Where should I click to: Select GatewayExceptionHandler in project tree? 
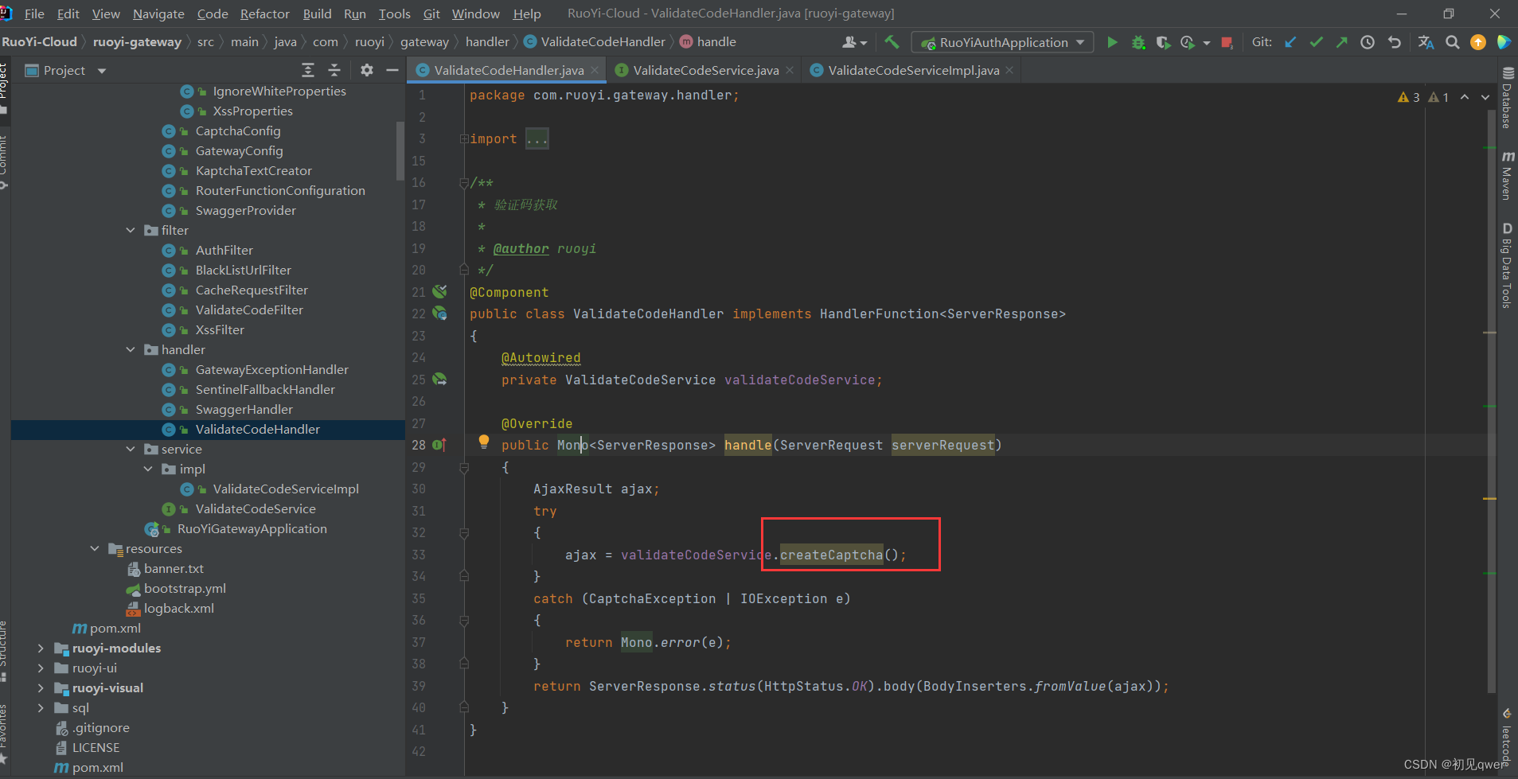[271, 369]
